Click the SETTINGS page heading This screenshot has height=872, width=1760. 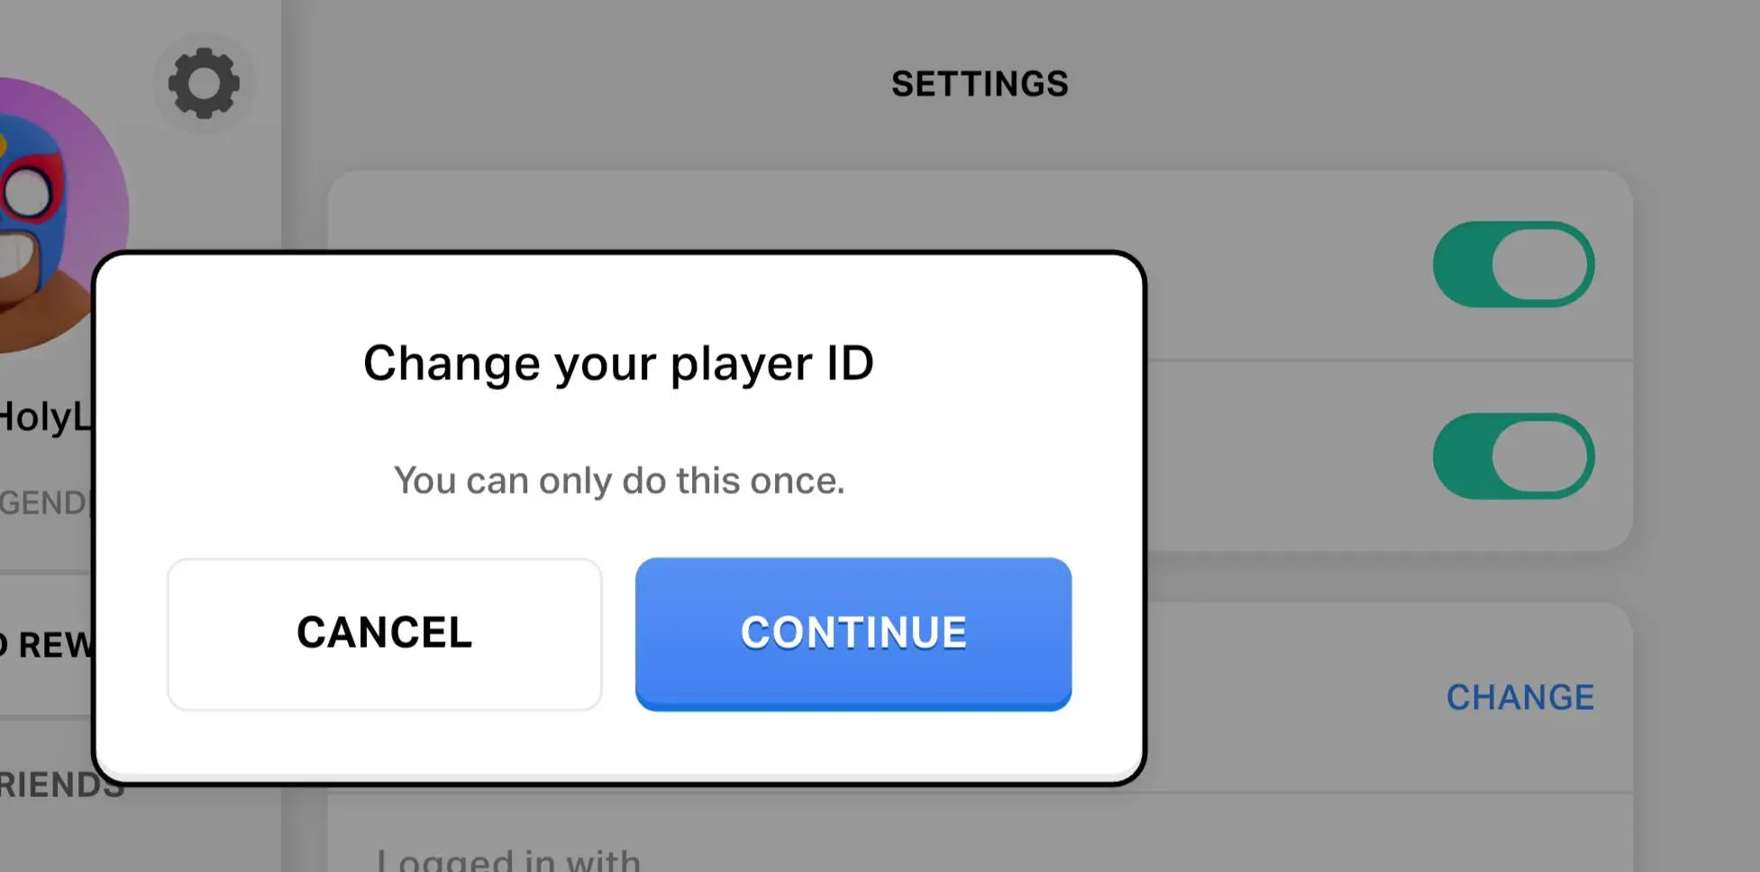[x=980, y=84]
